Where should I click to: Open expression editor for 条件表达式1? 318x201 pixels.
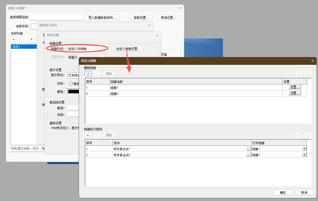[x=249, y=149]
